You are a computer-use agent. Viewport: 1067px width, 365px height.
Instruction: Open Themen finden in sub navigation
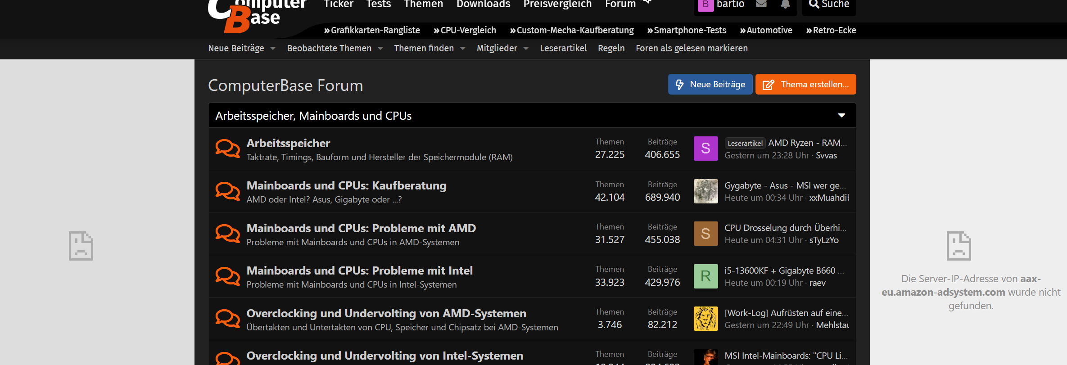pyautogui.click(x=424, y=48)
